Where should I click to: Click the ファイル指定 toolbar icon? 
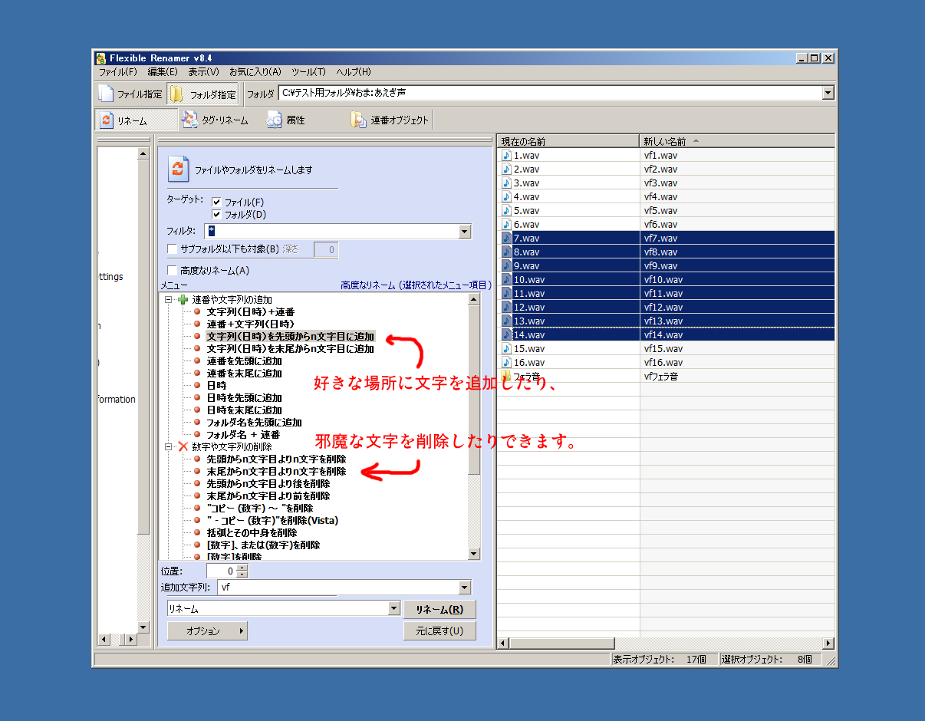click(106, 94)
